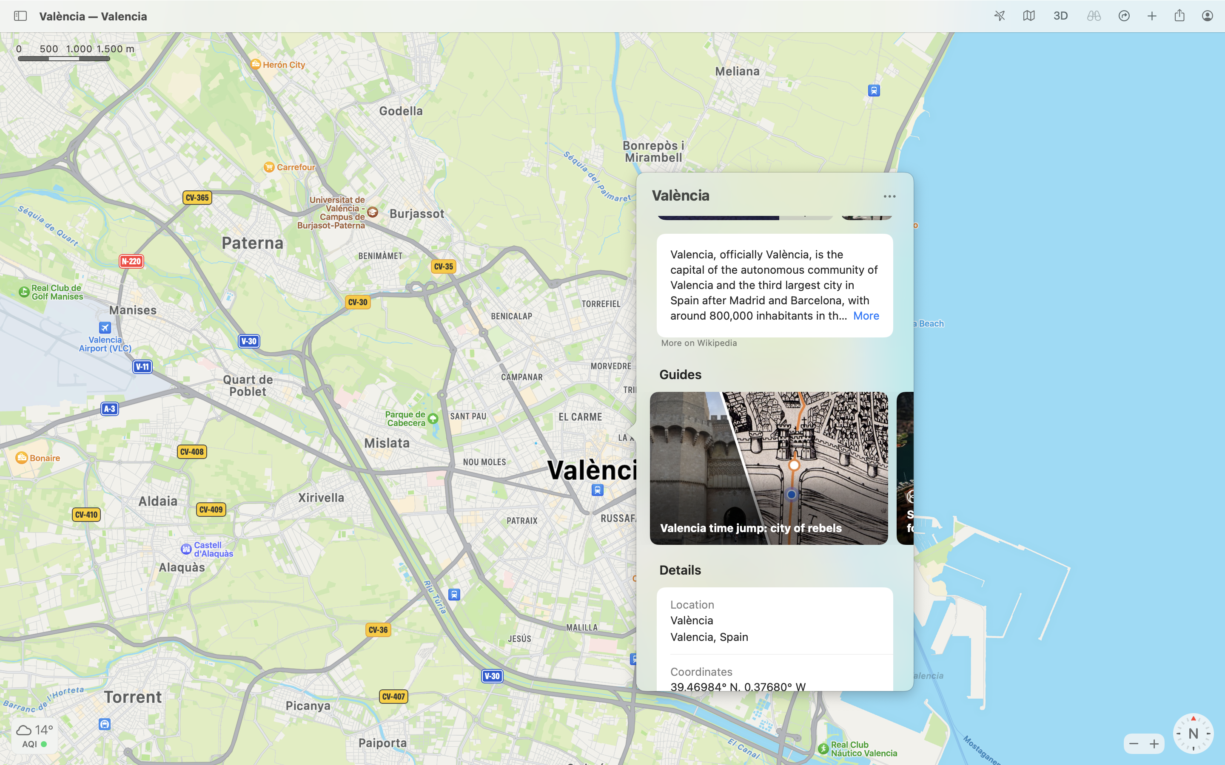Viewport: 1225px width, 765px height.
Task: Open the map mode chooser
Action: [1028, 16]
